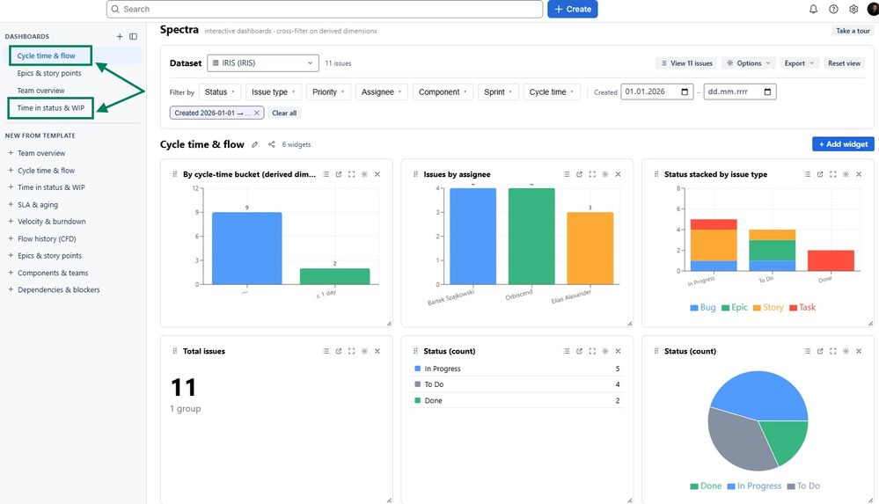879x504 pixels.
Task: Open the Component filter dropdown
Action: click(443, 92)
